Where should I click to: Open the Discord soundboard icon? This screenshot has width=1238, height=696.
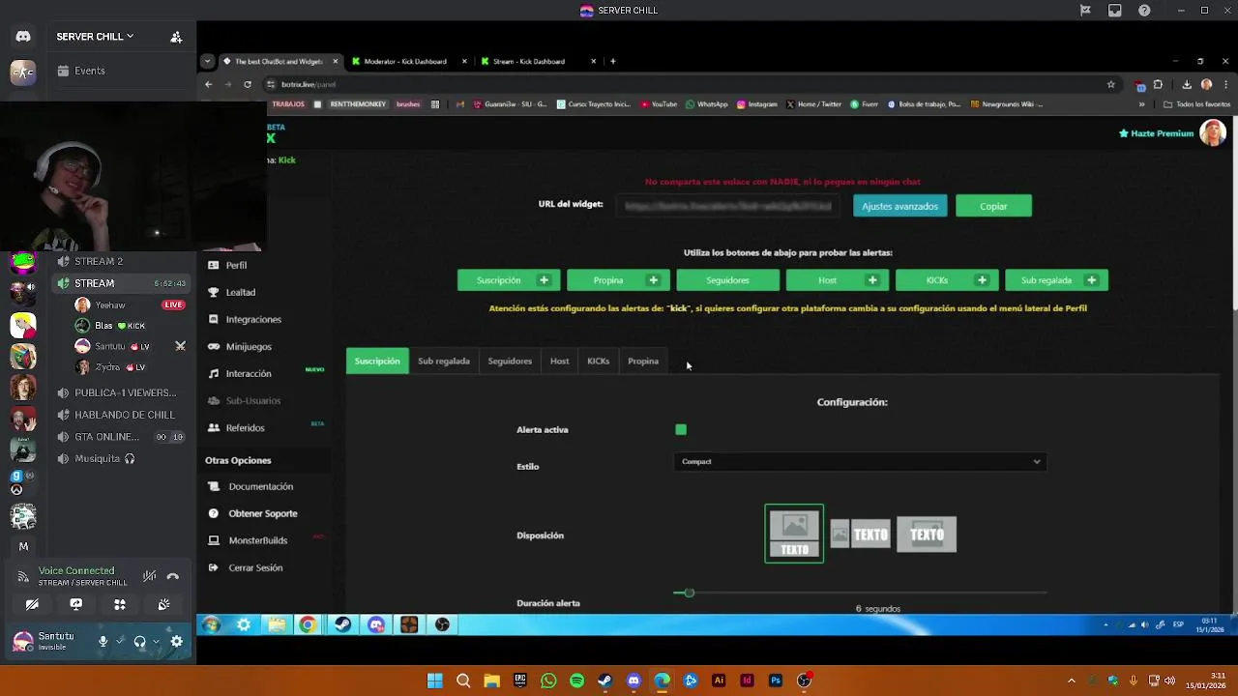click(x=163, y=604)
